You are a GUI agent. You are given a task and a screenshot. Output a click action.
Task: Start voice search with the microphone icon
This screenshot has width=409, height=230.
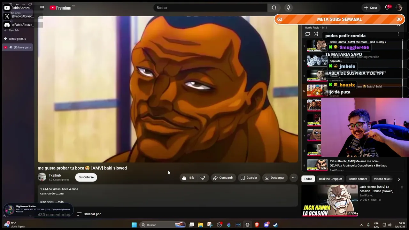[289, 8]
